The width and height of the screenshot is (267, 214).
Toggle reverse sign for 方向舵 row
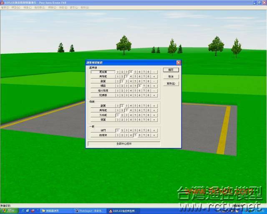(154, 115)
